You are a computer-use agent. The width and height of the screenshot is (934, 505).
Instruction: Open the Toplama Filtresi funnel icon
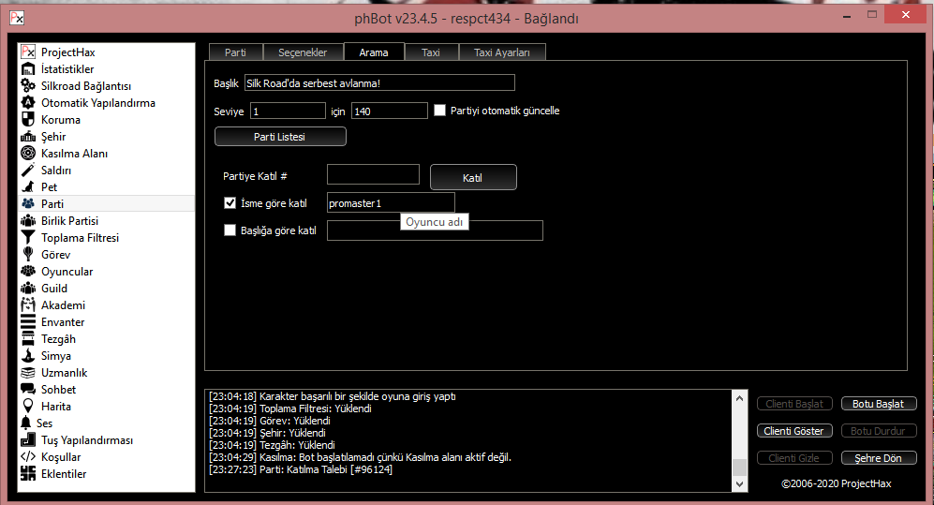click(x=28, y=238)
